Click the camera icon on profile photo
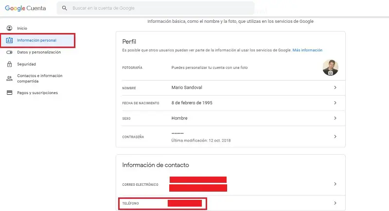The image size is (389, 211). click(331, 72)
